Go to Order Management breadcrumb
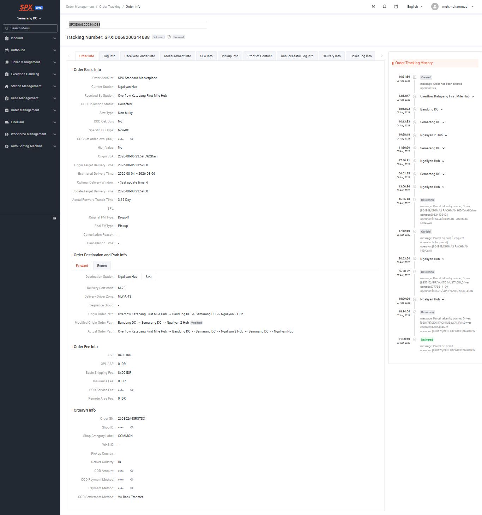 tap(80, 7)
